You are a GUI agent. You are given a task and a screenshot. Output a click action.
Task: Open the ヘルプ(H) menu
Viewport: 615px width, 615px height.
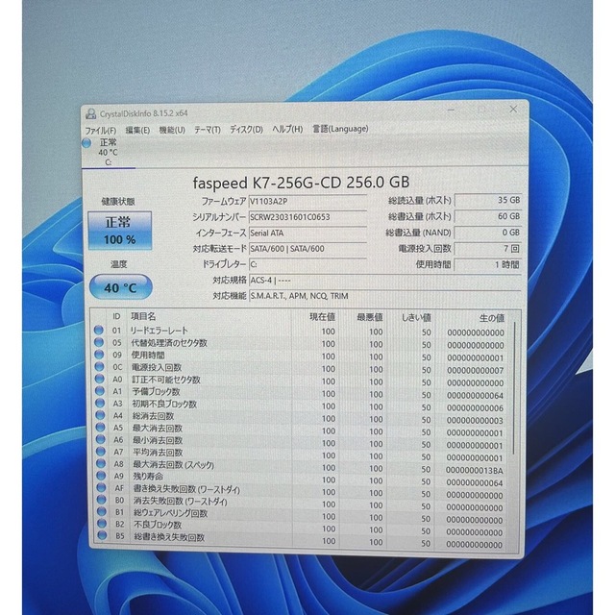(287, 129)
